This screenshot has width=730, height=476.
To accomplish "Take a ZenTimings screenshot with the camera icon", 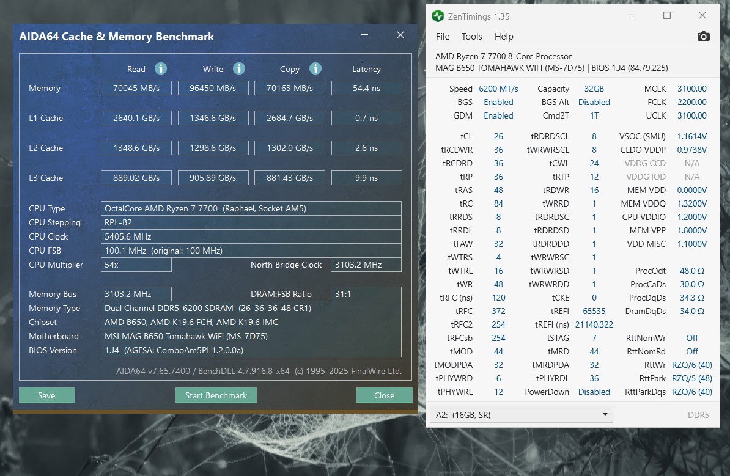I will pos(703,36).
